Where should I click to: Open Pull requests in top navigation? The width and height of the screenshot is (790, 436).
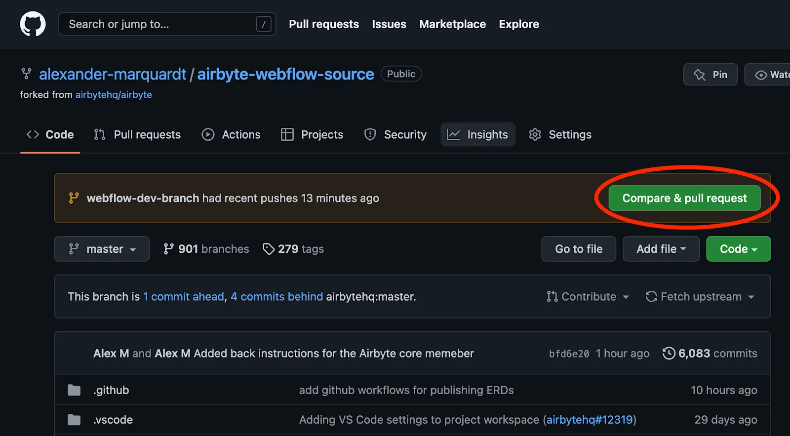click(x=324, y=24)
